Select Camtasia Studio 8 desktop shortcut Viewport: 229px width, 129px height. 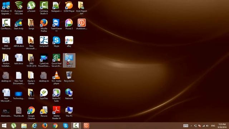44,8
